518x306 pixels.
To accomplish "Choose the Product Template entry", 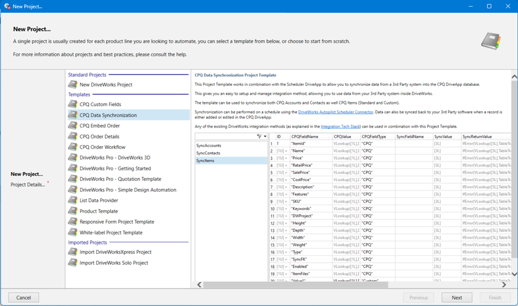I will [99, 211].
